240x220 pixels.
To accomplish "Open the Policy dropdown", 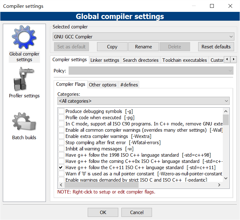I will point(151,71).
